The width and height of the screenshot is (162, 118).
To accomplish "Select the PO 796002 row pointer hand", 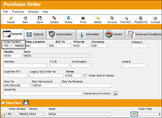I will tap(3, 115).
